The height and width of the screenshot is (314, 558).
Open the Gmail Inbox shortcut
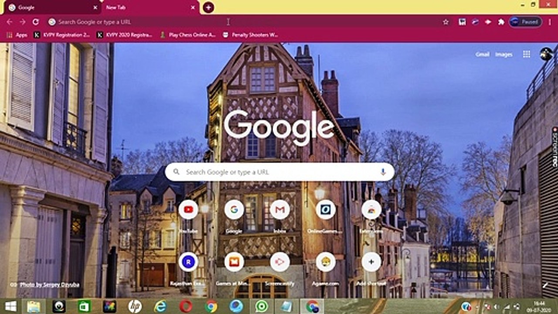point(280,210)
